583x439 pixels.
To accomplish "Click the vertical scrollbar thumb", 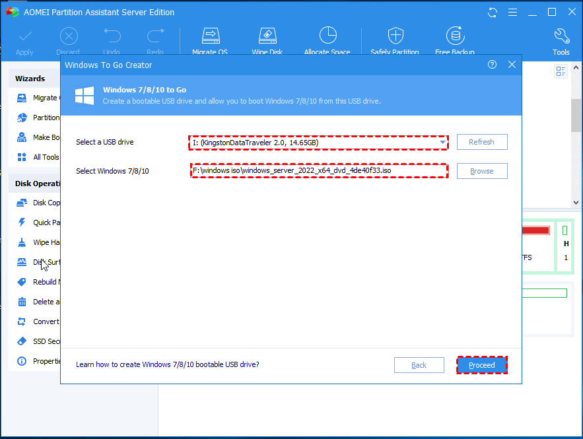I will (x=576, y=116).
